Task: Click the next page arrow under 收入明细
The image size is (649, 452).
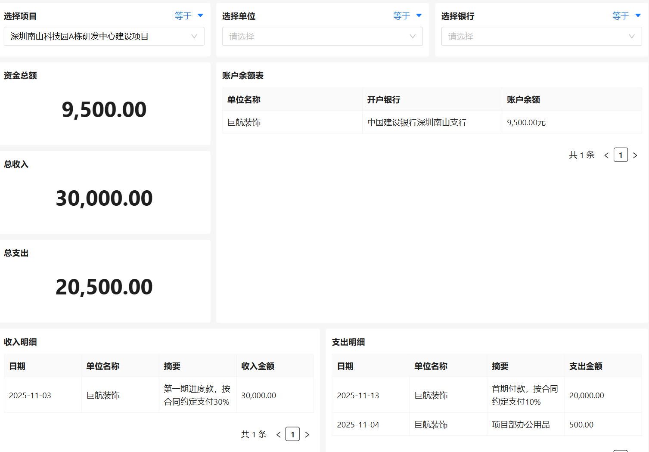Action: click(307, 434)
